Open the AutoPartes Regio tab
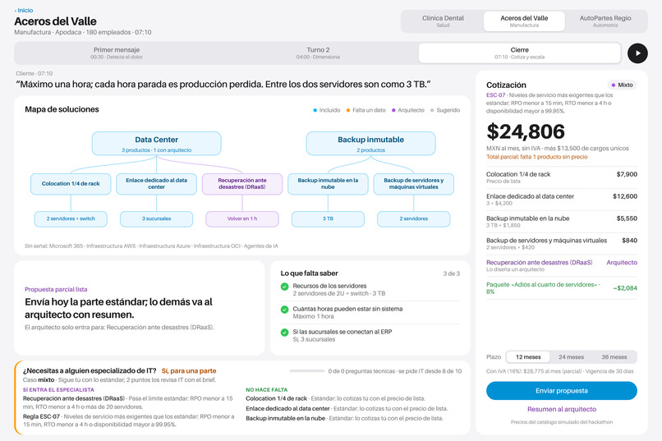The height and width of the screenshot is (441, 662). pos(605,21)
